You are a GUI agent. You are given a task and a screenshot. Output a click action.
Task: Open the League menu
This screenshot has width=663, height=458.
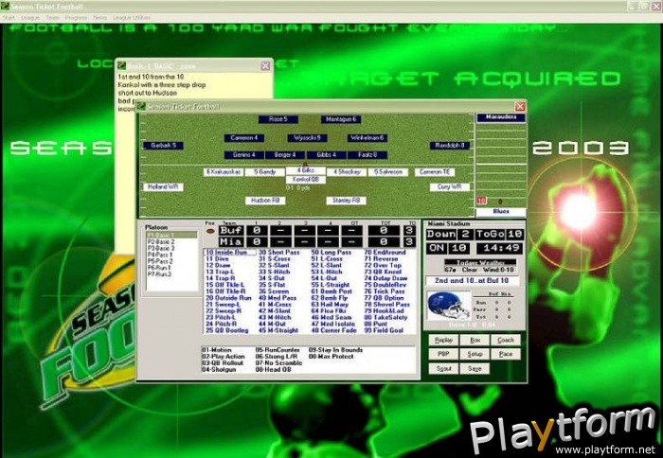pyautogui.click(x=30, y=18)
